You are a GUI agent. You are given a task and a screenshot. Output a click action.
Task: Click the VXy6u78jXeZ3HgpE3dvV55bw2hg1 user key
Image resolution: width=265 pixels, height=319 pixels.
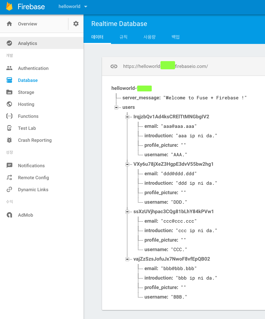point(173,164)
